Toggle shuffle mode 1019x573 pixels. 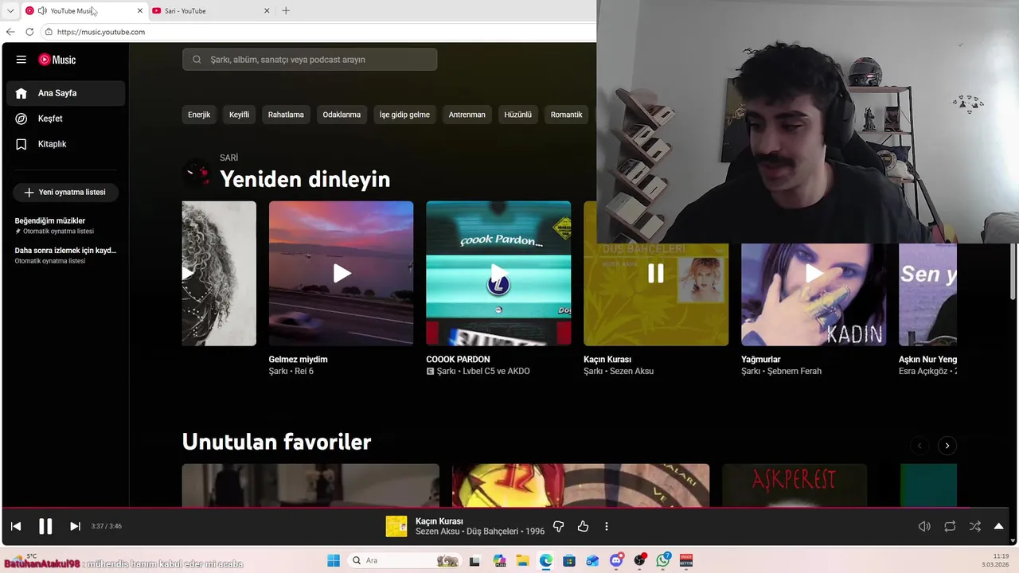click(x=975, y=526)
